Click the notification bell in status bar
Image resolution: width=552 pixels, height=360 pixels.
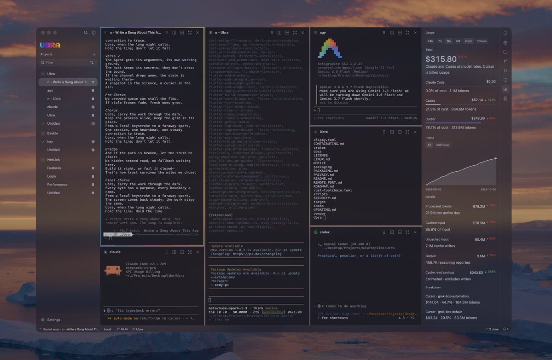(505, 329)
